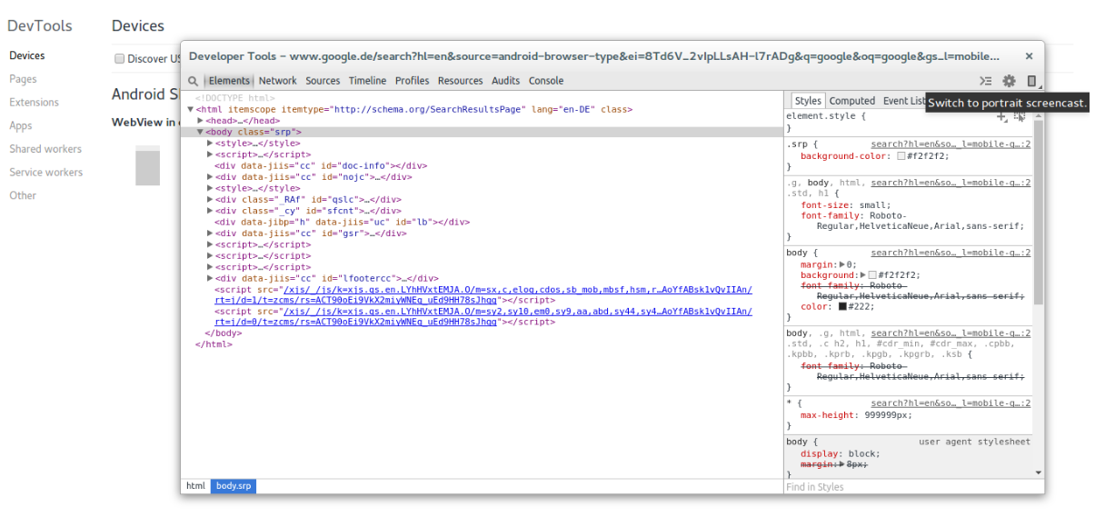This screenshot has height=517, width=1095.
Task: Toggle element state icon in Styles pane
Action: tap(1020, 116)
